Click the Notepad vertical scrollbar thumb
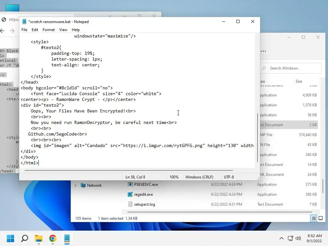The width and height of the screenshot is (328, 246). pyautogui.click(x=258, y=137)
